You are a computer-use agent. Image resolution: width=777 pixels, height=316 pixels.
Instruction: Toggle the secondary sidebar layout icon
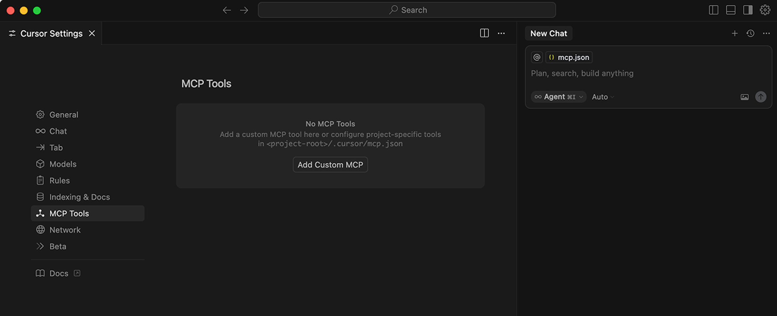[x=748, y=10]
